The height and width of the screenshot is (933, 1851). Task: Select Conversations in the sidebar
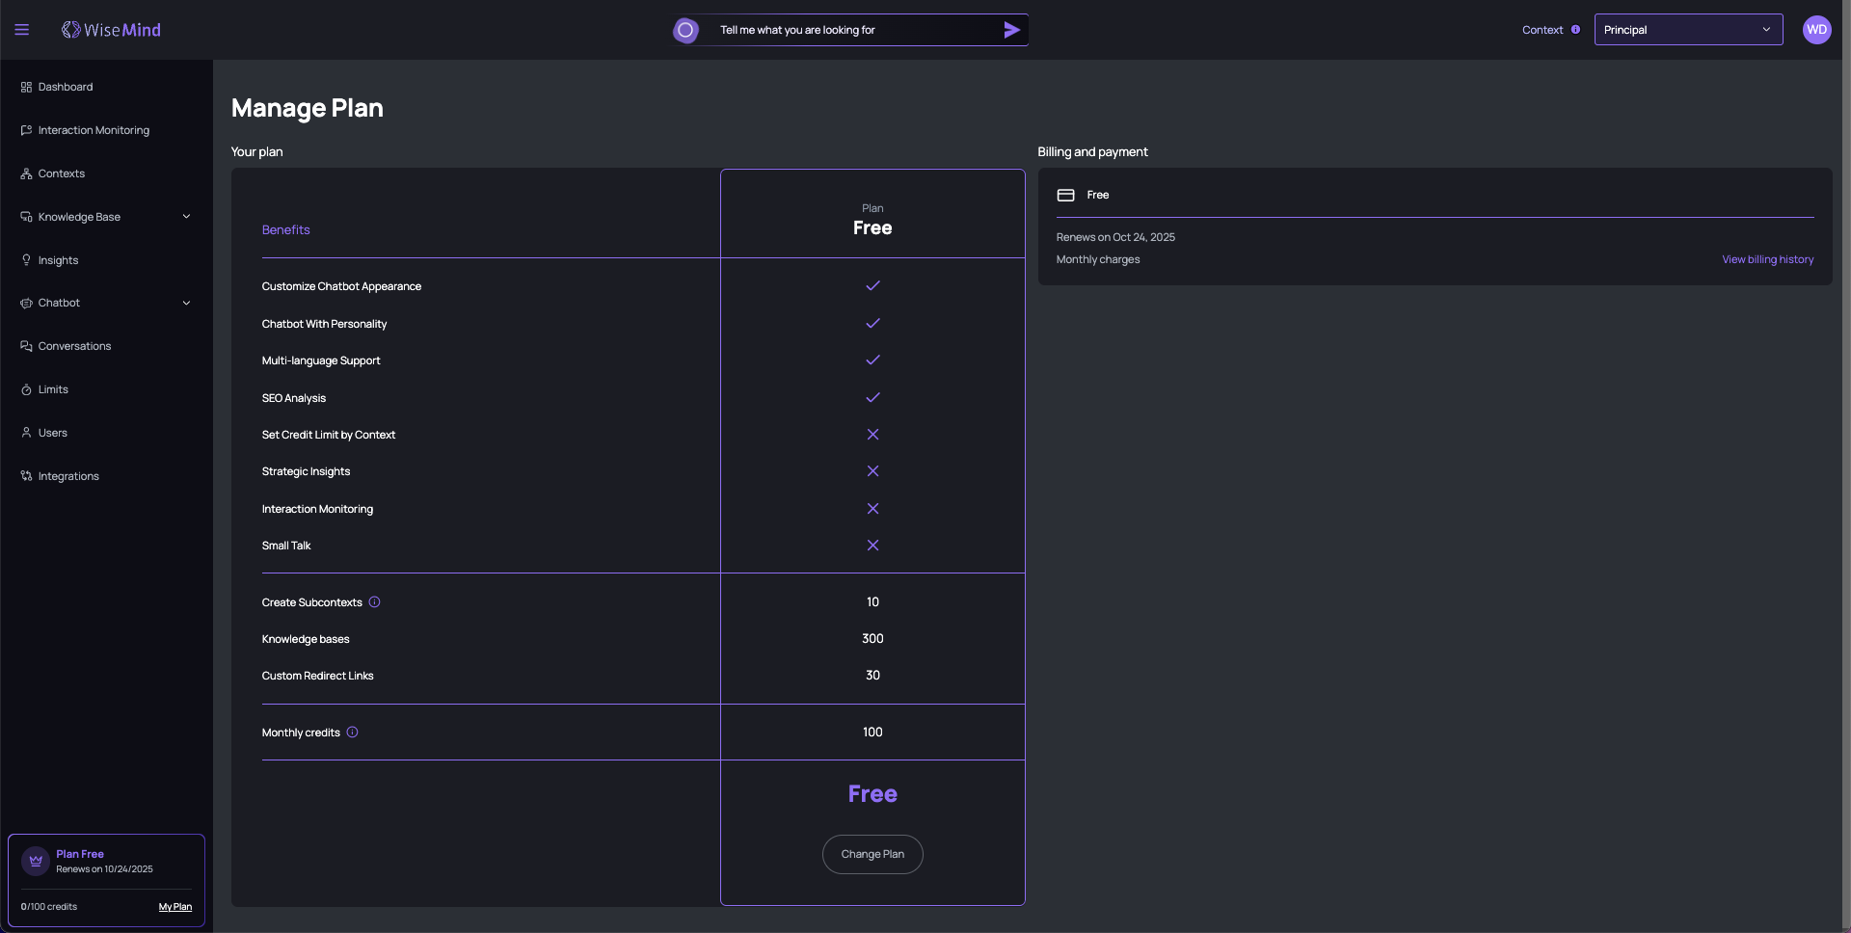click(74, 346)
